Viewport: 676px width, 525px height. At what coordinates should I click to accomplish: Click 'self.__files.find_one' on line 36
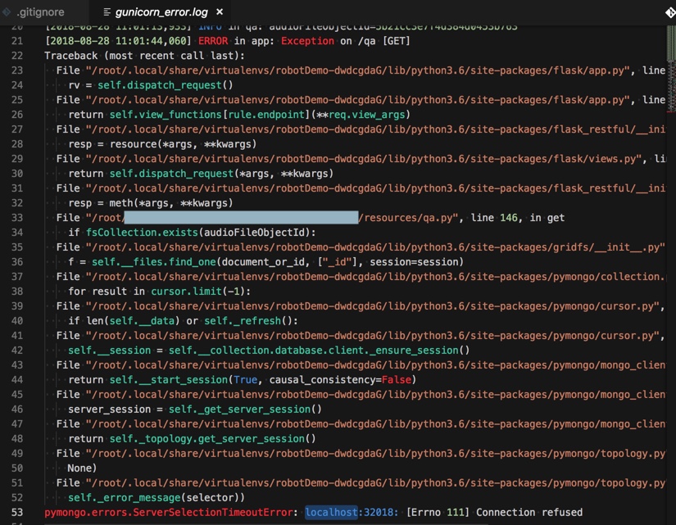click(x=153, y=262)
